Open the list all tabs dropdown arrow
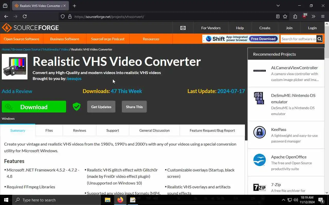This screenshot has width=329, height=205. [x=278, y=6]
